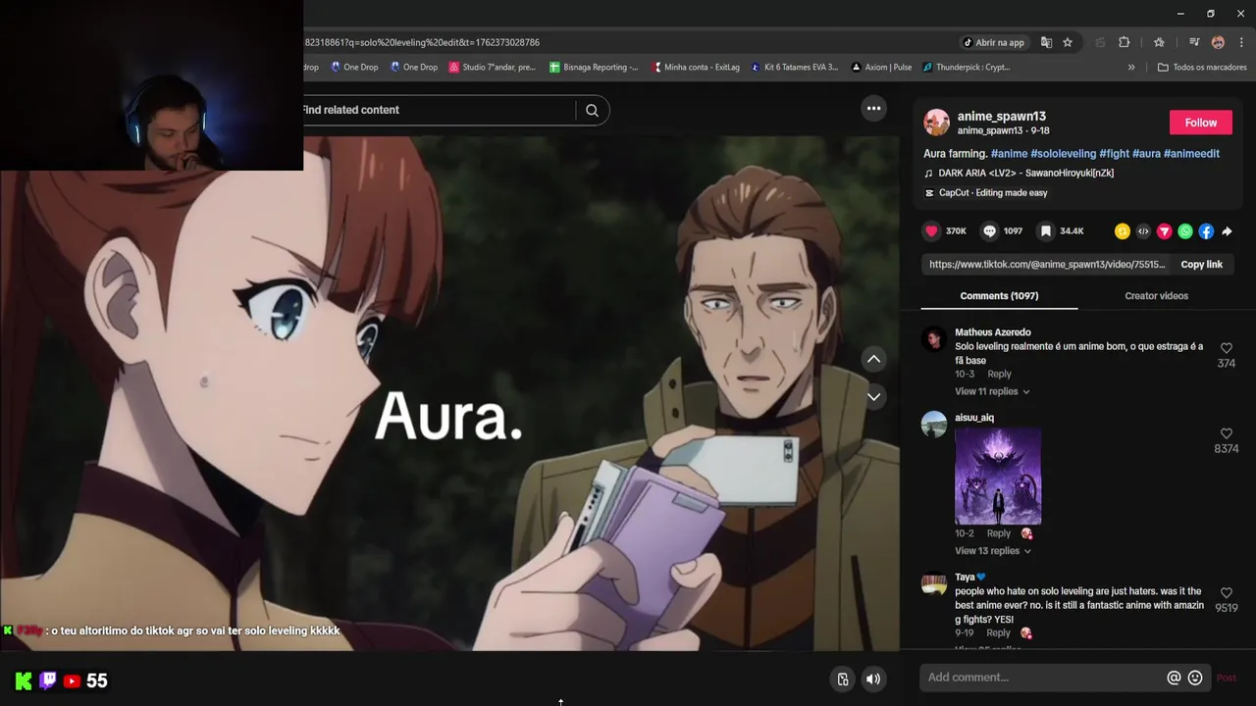Open Todos os marcadores folder

[x=1202, y=68]
